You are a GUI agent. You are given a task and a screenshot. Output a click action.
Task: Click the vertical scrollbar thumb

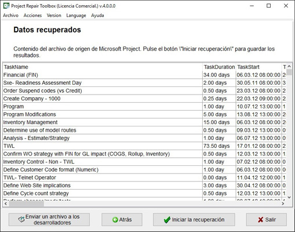(289, 72)
